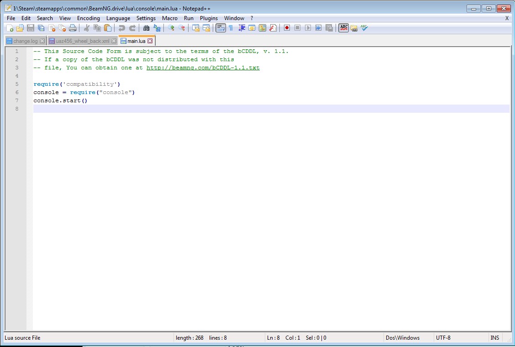Click 'Ln : 8' status bar entry

[x=273, y=338]
